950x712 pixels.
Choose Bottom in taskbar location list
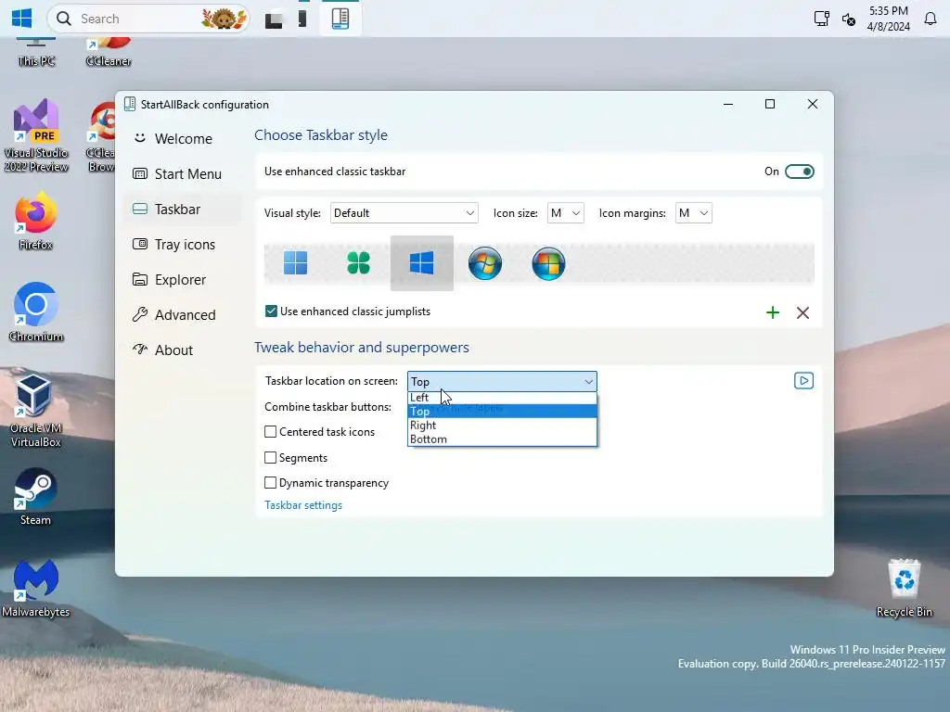[x=502, y=439]
